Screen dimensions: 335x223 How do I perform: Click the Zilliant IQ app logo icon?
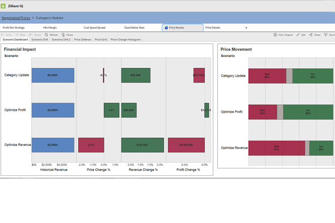tap(4, 6)
